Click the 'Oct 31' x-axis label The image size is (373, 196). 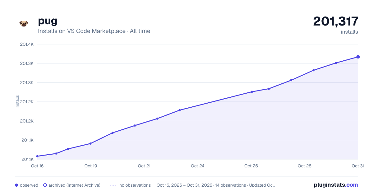[x=358, y=166]
